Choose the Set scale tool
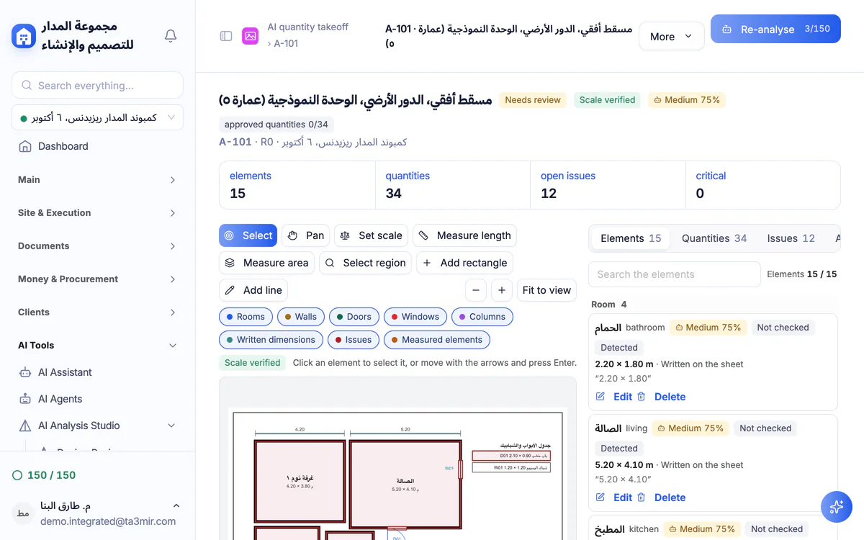Screen dimensions: 864x540 coord(371,235)
